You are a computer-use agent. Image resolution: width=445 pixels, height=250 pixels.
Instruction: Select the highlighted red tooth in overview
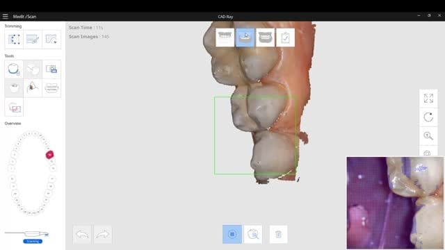(x=49, y=155)
